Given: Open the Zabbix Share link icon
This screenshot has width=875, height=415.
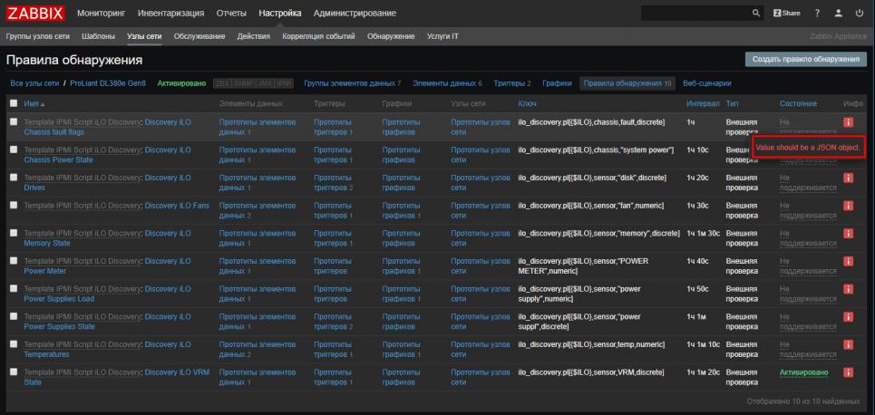Looking at the screenshot, I should (x=786, y=13).
